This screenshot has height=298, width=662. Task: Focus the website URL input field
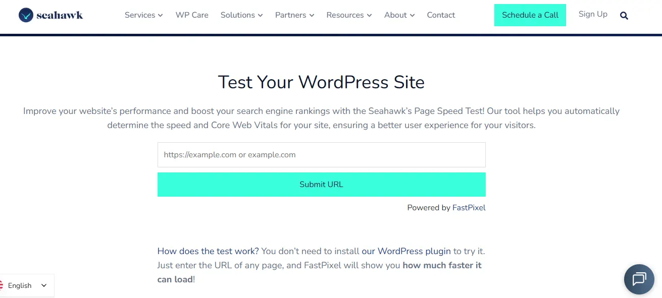pos(321,155)
